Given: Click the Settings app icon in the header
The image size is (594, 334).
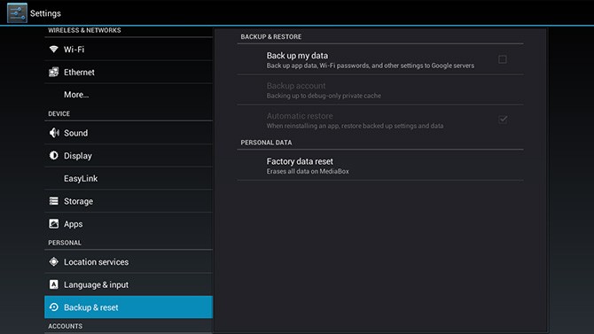Looking at the screenshot, I should point(17,13).
